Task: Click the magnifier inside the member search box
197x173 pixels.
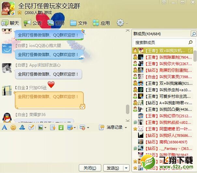Action: [190, 42]
